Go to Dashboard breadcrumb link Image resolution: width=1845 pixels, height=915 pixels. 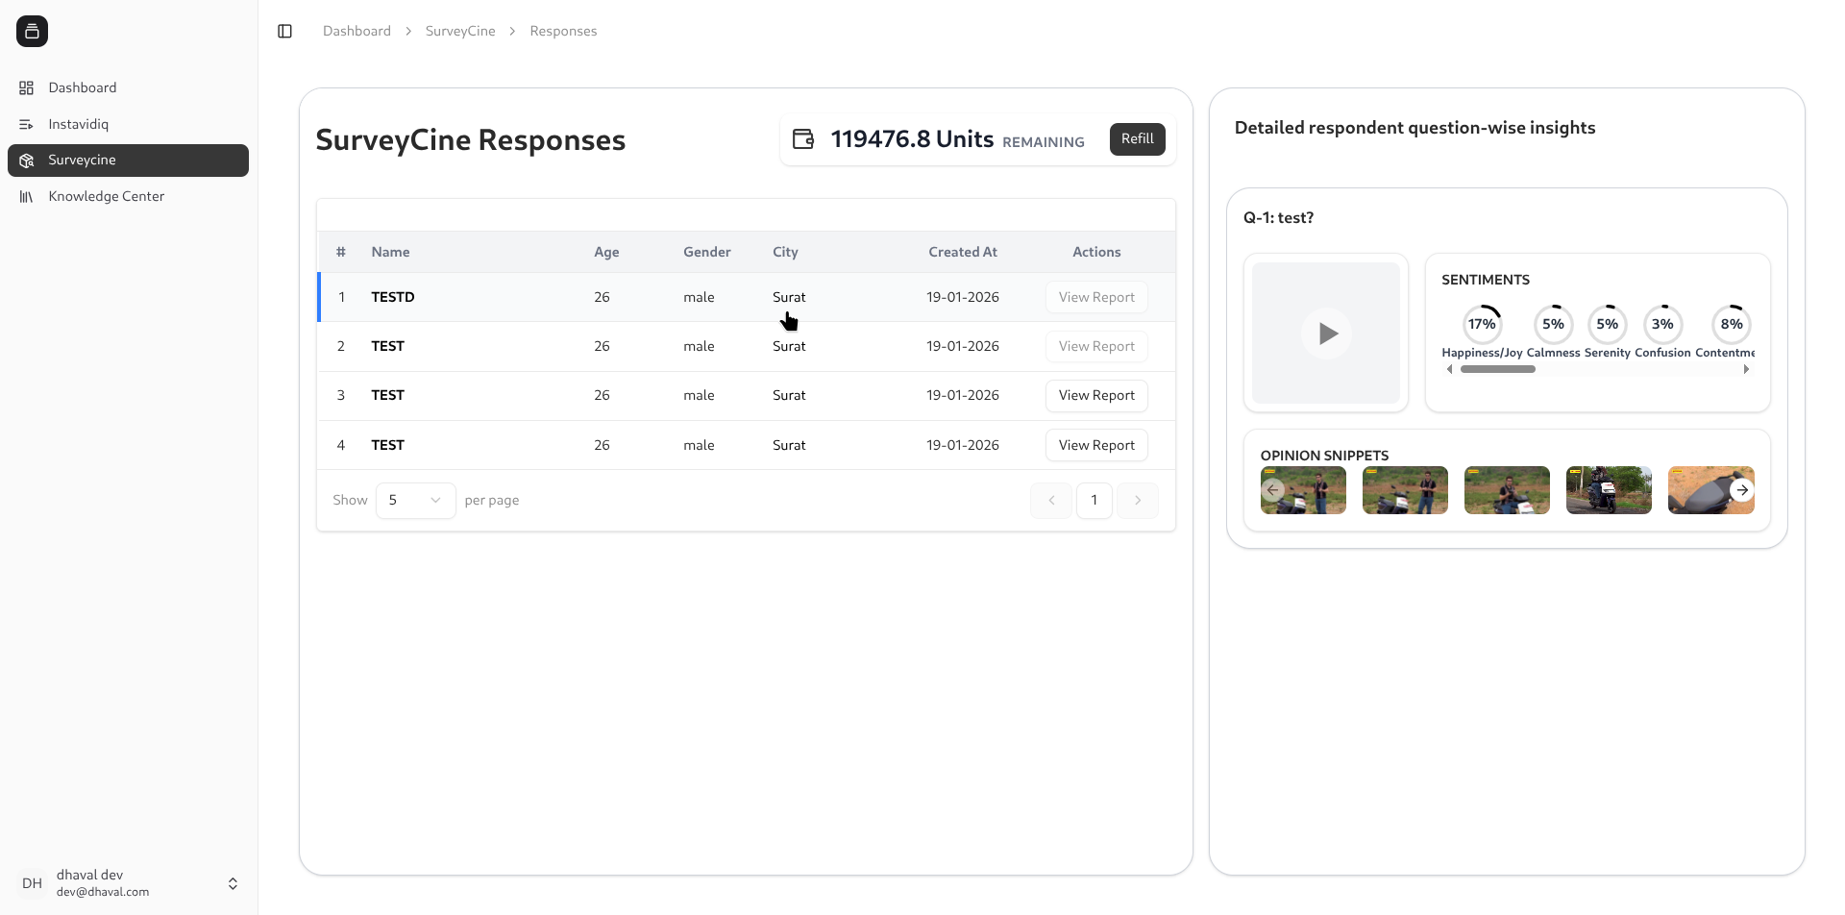coord(357,31)
